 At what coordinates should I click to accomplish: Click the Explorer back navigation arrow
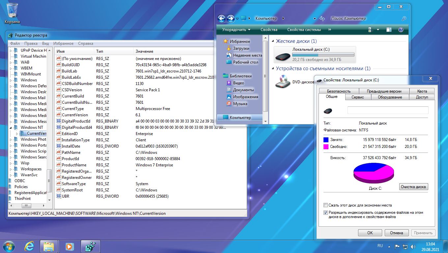(222, 18)
